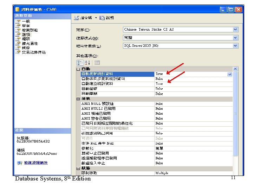Click the icon beside 權限 page
Image resolution: width=253 pixels, height=190 pixels.
coord(18,39)
